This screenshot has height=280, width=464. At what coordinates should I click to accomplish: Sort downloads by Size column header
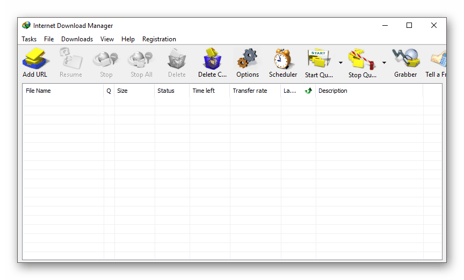click(134, 91)
